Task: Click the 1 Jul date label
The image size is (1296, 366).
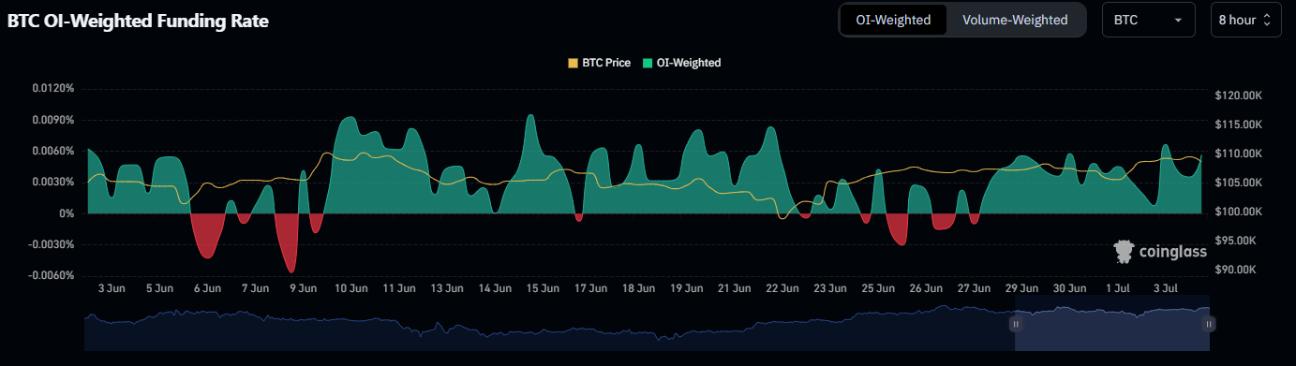Action: coord(1118,288)
